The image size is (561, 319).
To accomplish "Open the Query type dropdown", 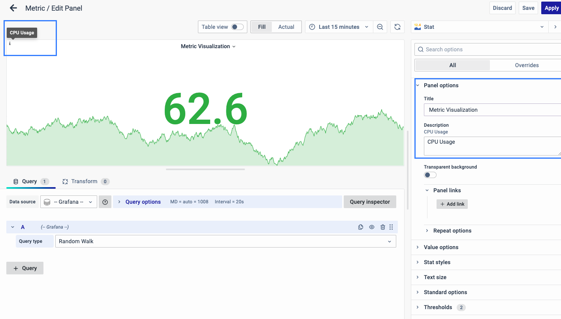I will pyautogui.click(x=225, y=241).
